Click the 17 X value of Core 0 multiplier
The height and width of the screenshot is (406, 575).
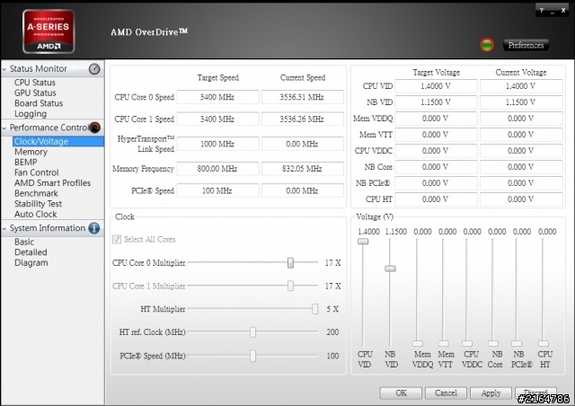point(332,263)
